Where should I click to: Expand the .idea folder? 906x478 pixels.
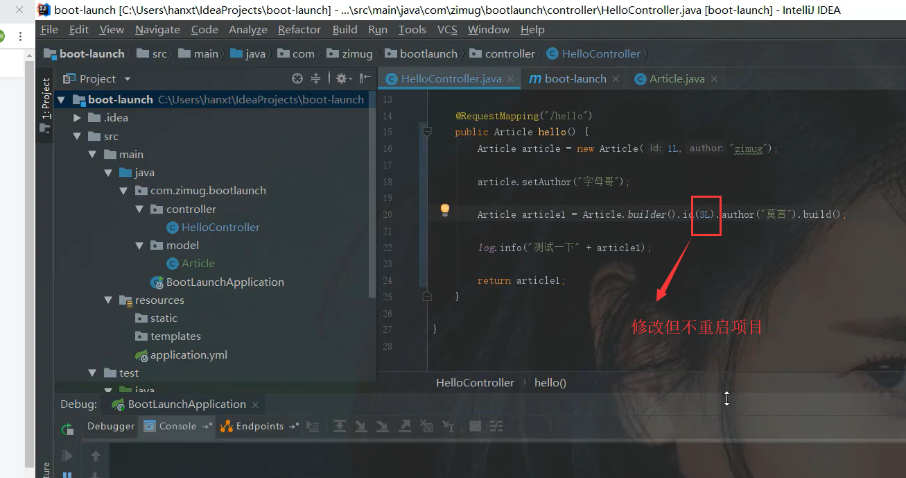[77, 118]
